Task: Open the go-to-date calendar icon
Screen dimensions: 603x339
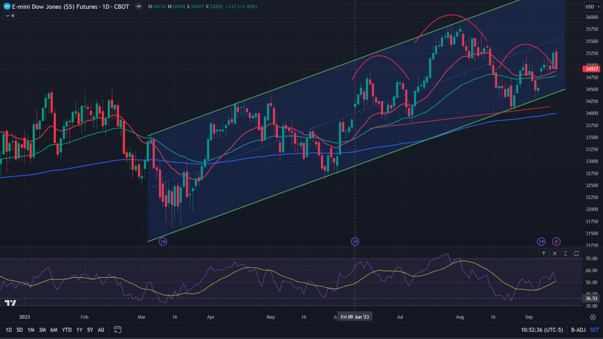Action: point(118,330)
